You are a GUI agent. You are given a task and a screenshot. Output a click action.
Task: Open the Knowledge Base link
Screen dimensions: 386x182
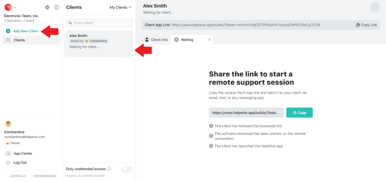45,175
